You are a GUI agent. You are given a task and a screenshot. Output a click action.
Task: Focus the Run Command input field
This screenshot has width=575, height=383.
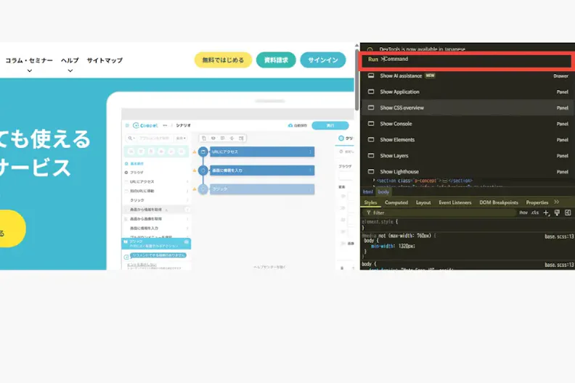[x=466, y=59]
